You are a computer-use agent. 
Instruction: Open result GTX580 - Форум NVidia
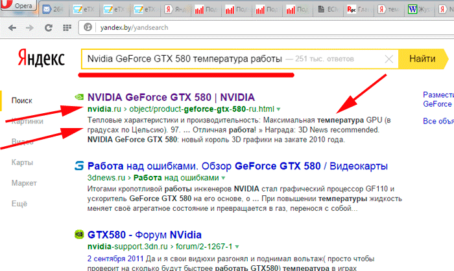point(145,235)
